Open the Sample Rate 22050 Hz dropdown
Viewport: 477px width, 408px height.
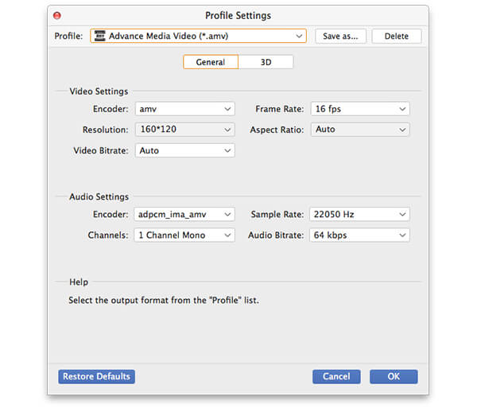[x=359, y=214]
